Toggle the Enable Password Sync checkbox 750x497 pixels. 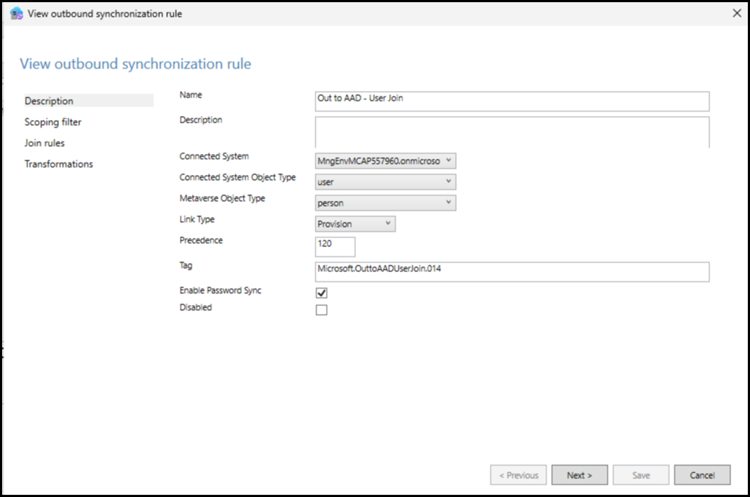point(322,293)
